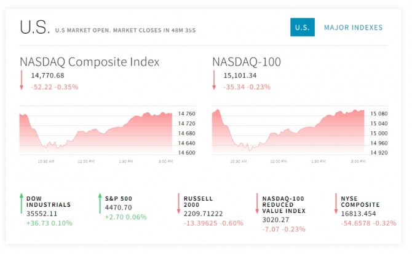Open the Dow Industrials index link

[x=49, y=202]
